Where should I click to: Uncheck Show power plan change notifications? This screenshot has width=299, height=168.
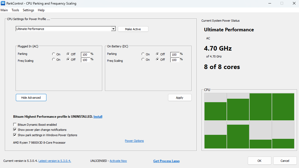click(x=15, y=129)
